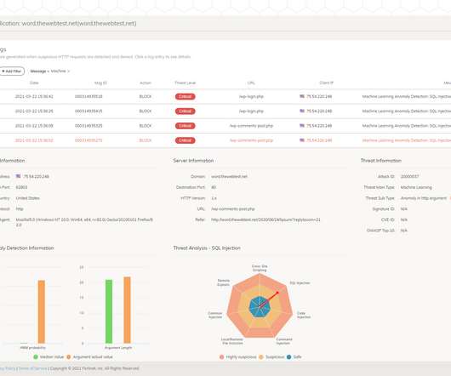Click Critical badge in the topmost log row
The image size is (451, 376).
click(x=185, y=97)
